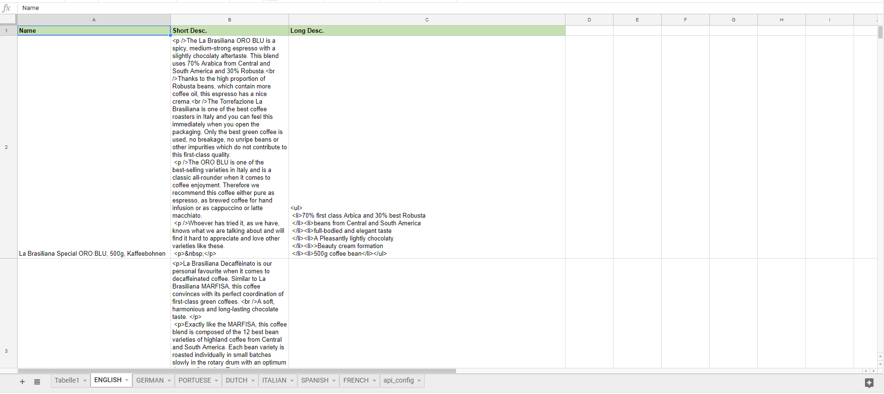Expand the FRENCH tab dropdown arrow
This screenshot has width=884, height=394.
(x=374, y=381)
